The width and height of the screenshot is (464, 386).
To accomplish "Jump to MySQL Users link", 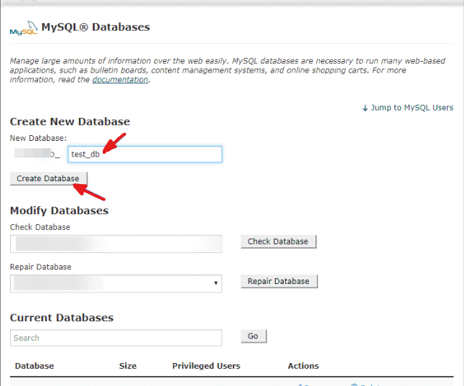I will 408,108.
